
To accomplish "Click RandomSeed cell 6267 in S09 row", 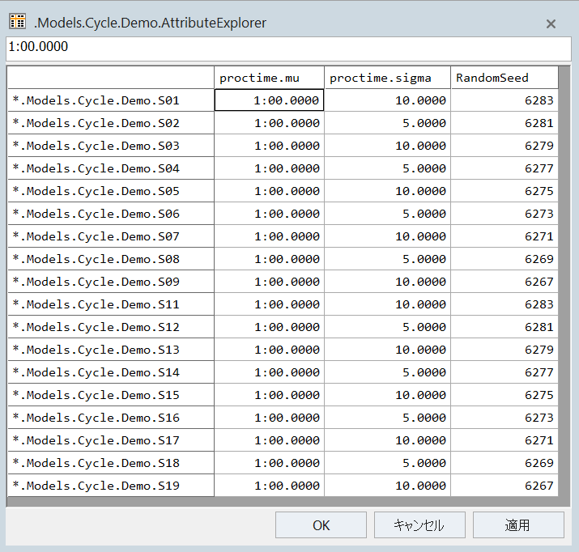I will 504,282.
